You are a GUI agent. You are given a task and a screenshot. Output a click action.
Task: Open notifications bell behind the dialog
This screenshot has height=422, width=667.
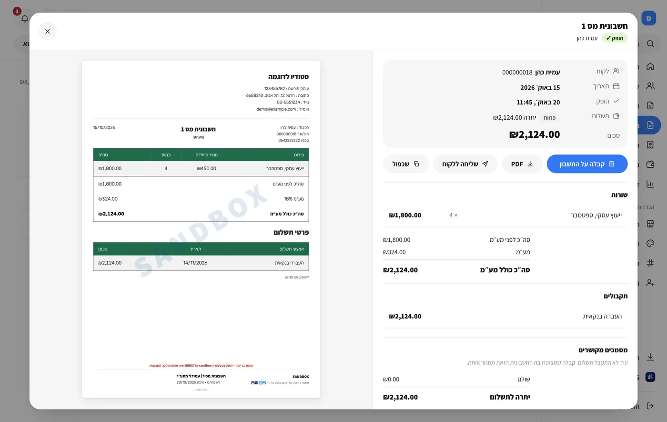25,19
